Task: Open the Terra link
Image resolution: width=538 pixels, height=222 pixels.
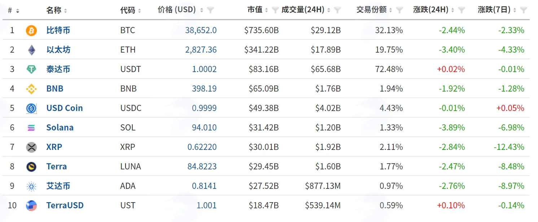Action: [x=57, y=166]
